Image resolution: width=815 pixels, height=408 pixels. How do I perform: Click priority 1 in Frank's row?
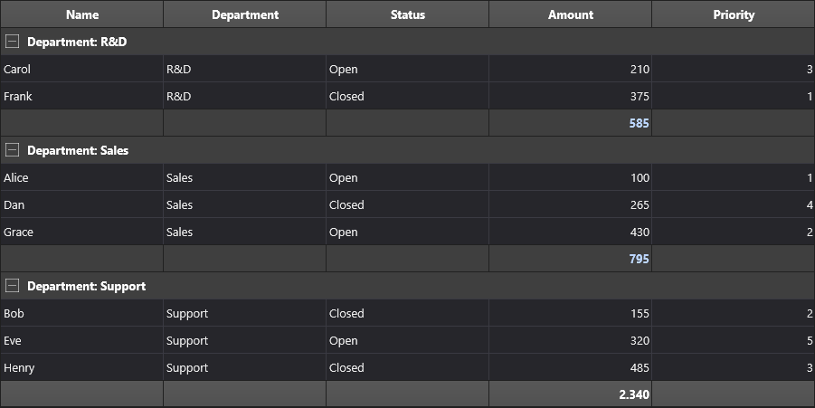point(734,96)
